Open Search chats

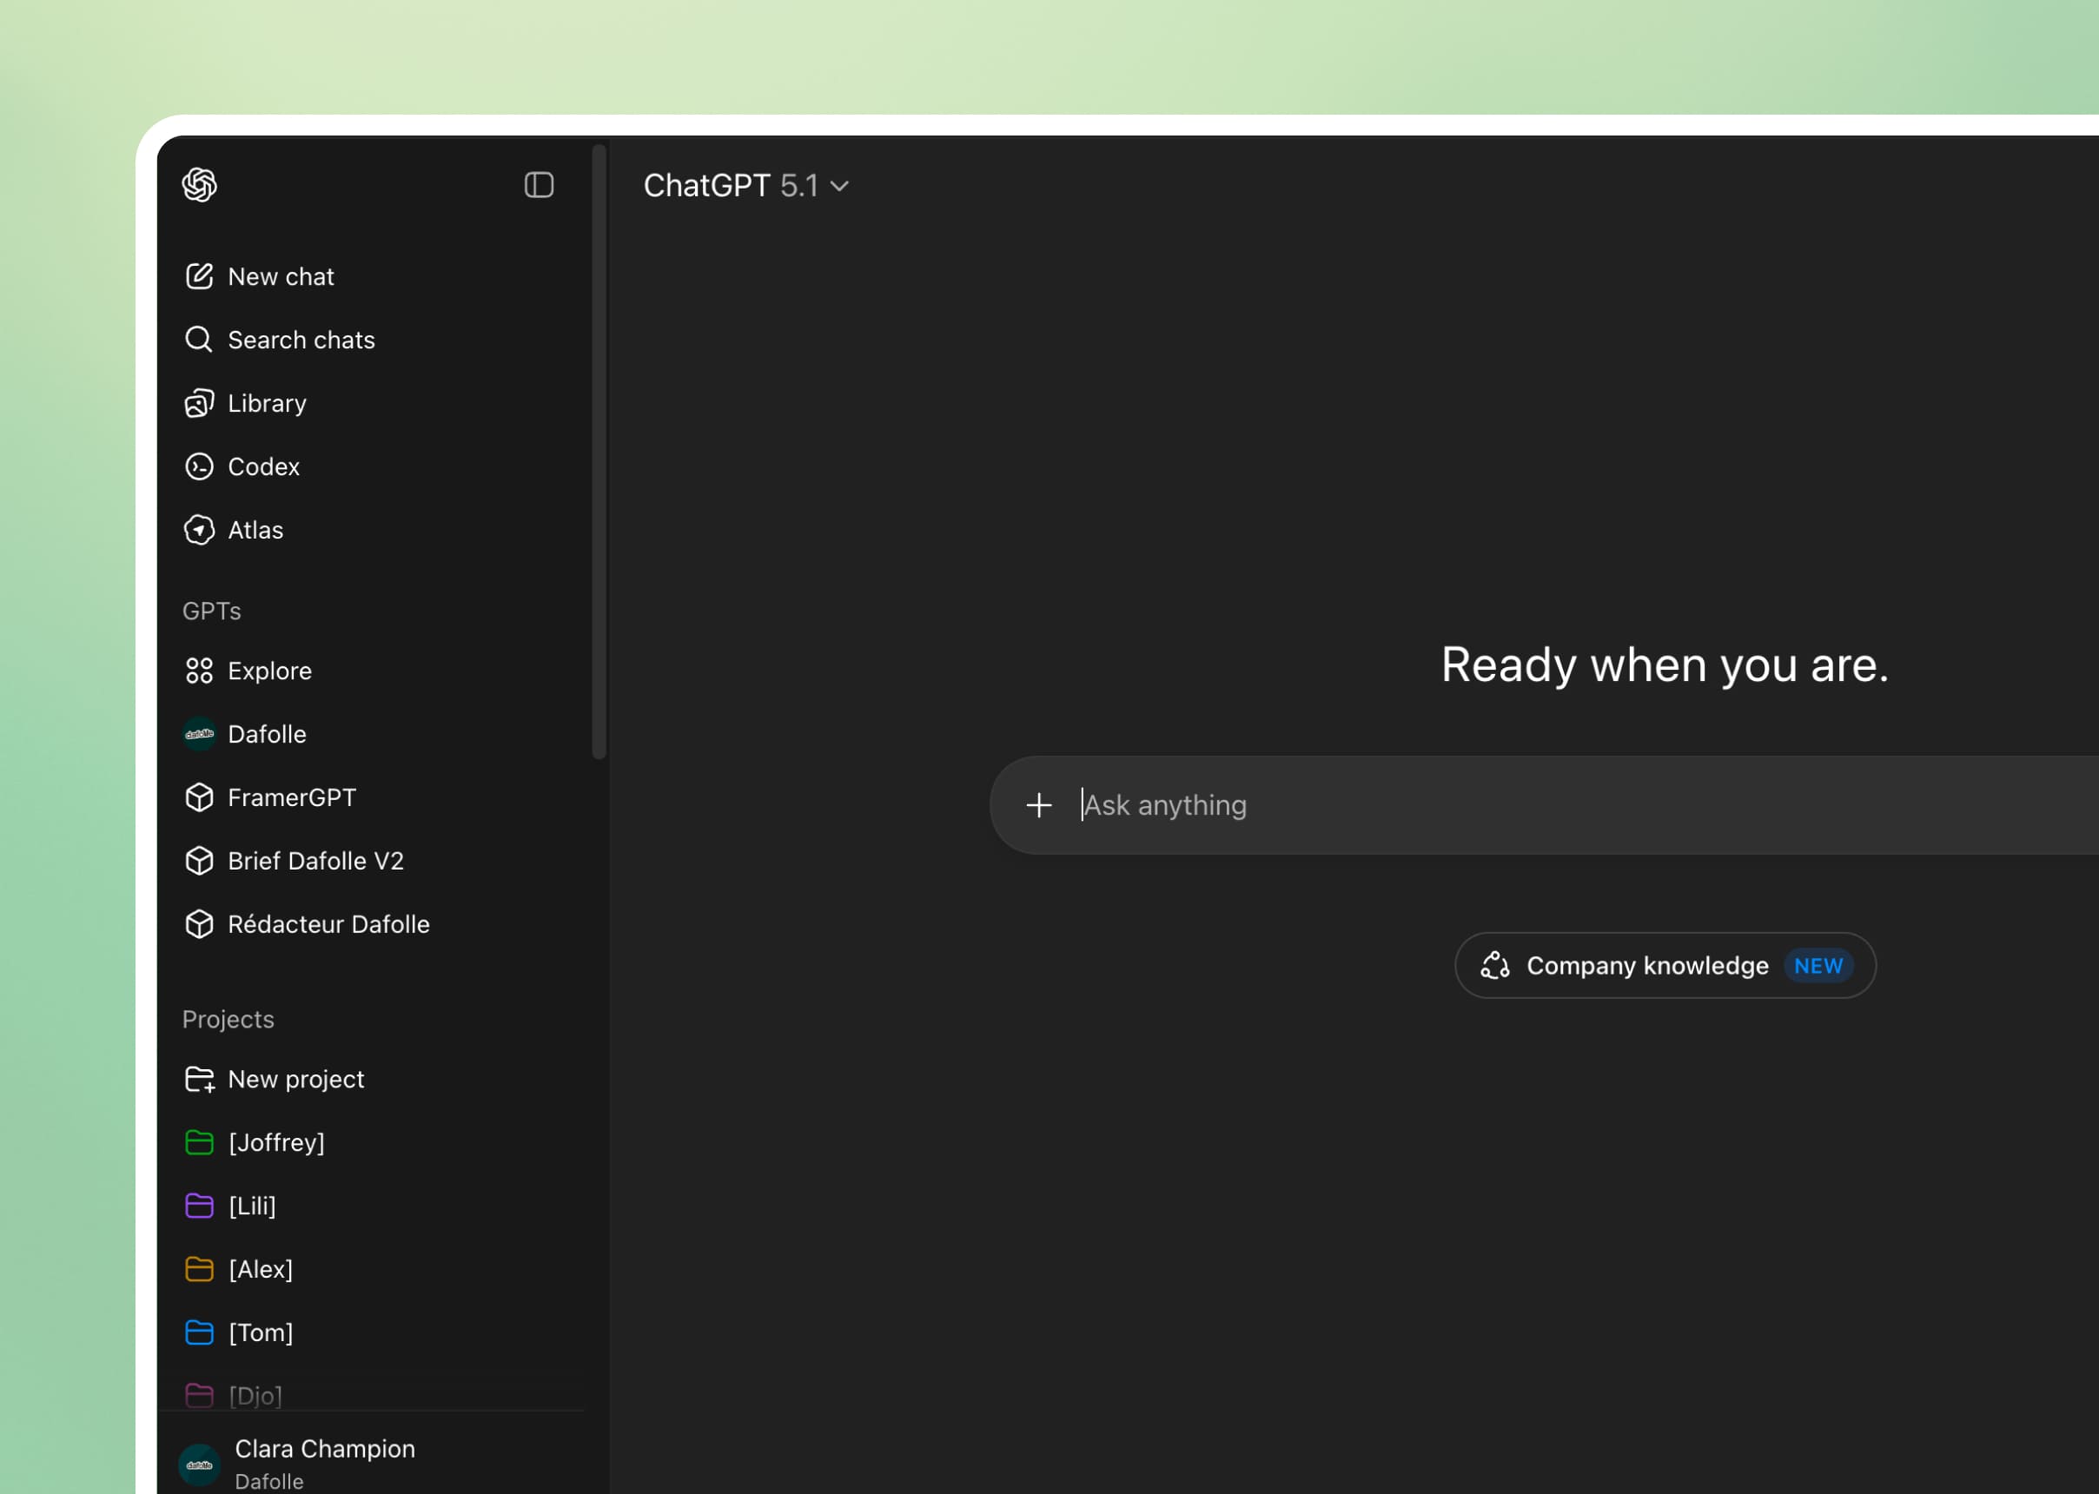300,340
